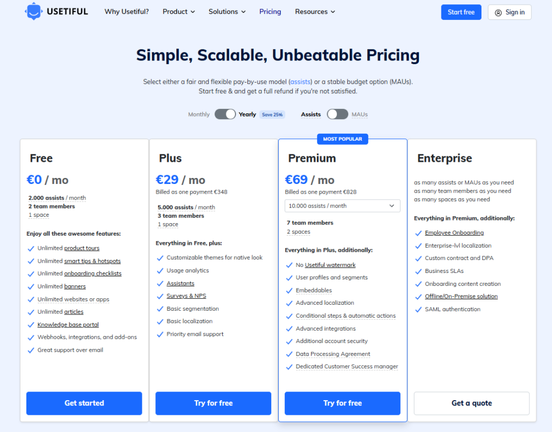Click checkmark icon beside Unlimited product tours
The image size is (552, 432).
[x=31, y=249]
